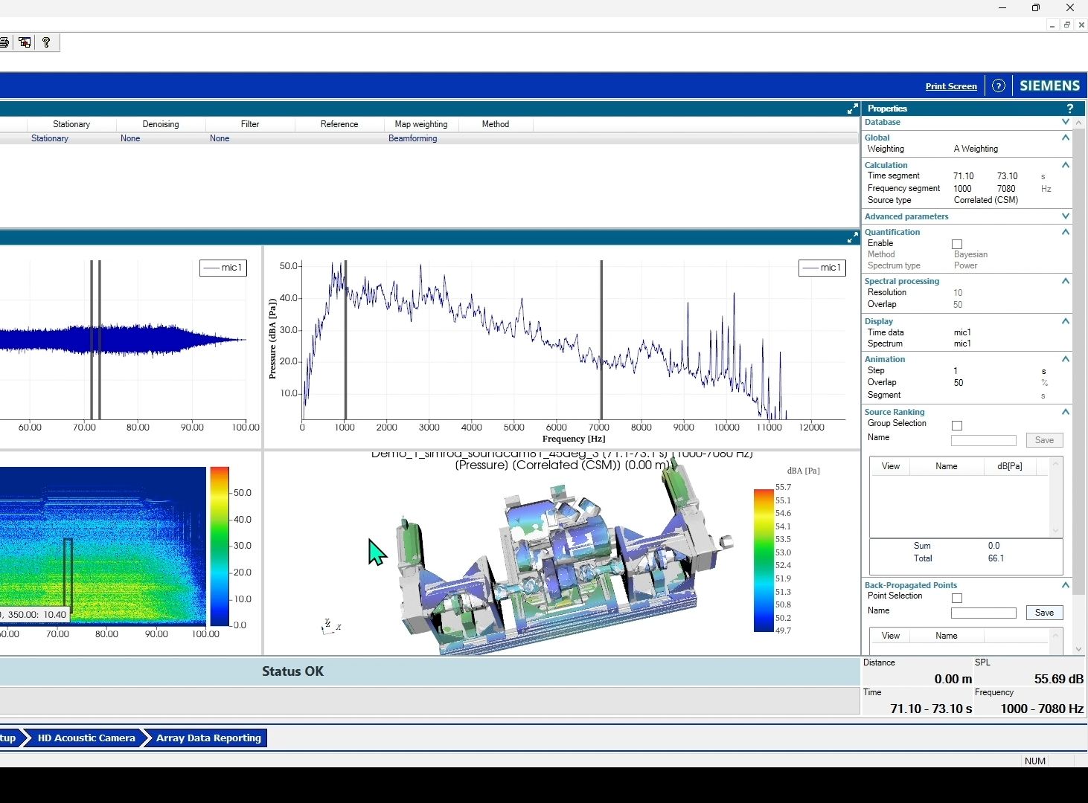
Task: Restore the inner document window
Action: 1066,25
